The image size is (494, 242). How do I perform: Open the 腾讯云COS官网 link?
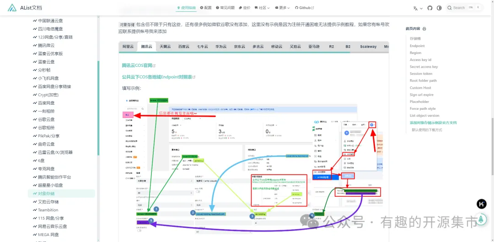(139, 65)
